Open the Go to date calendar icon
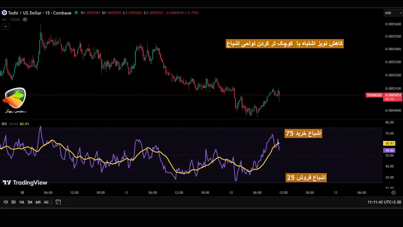Viewport: 403px width, 227px height. (x=58, y=202)
